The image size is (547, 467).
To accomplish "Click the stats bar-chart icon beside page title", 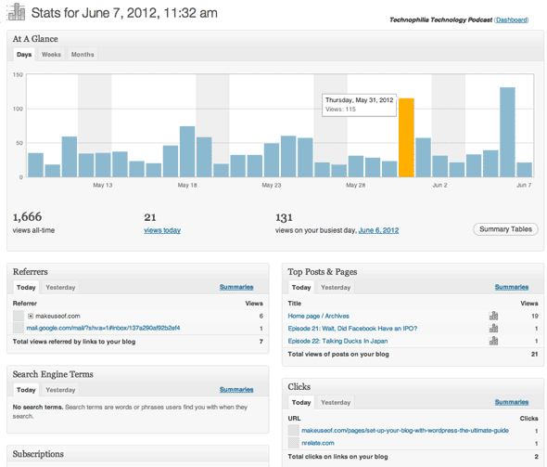I will coord(16,12).
